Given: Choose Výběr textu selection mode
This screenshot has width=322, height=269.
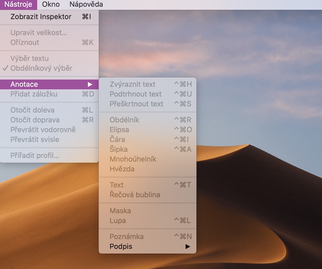Looking at the screenshot, I should (x=49, y=58).
